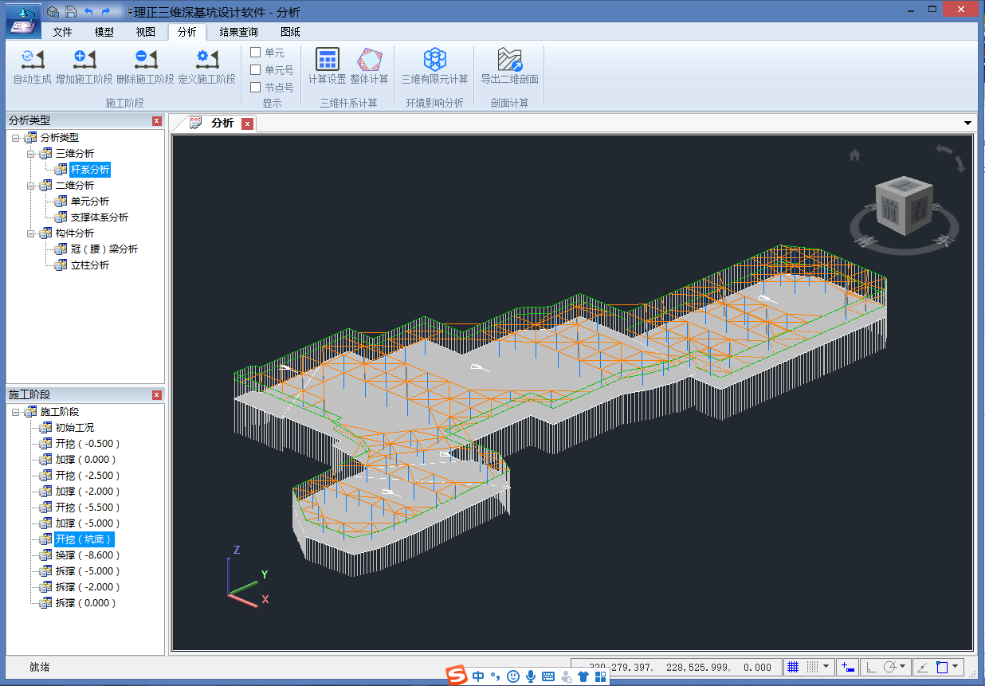Open 定义施工阶段 define stage tool
Image resolution: width=985 pixels, height=686 pixels.
206,60
